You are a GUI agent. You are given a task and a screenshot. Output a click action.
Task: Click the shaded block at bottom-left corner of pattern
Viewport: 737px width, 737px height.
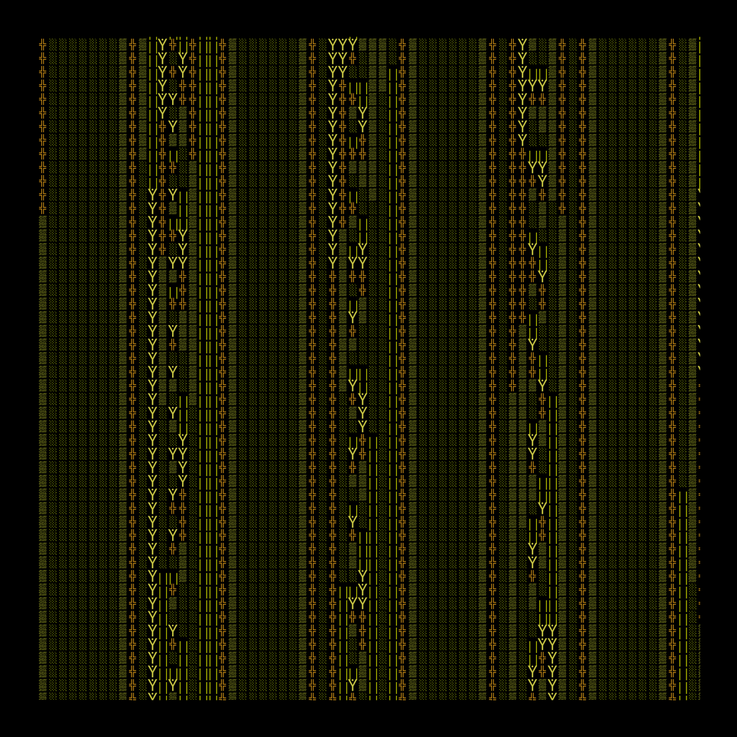click(x=43, y=696)
